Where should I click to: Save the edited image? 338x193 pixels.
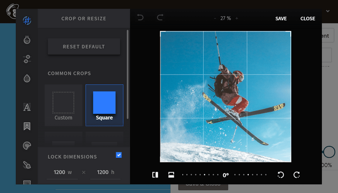tap(281, 19)
